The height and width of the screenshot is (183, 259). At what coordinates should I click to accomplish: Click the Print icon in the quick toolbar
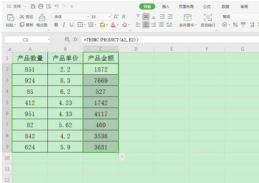[41, 6]
